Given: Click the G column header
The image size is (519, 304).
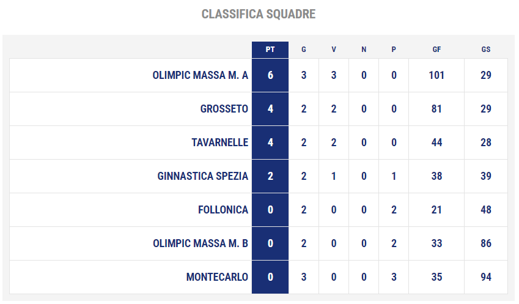Looking at the screenshot, I should click(304, 50).
